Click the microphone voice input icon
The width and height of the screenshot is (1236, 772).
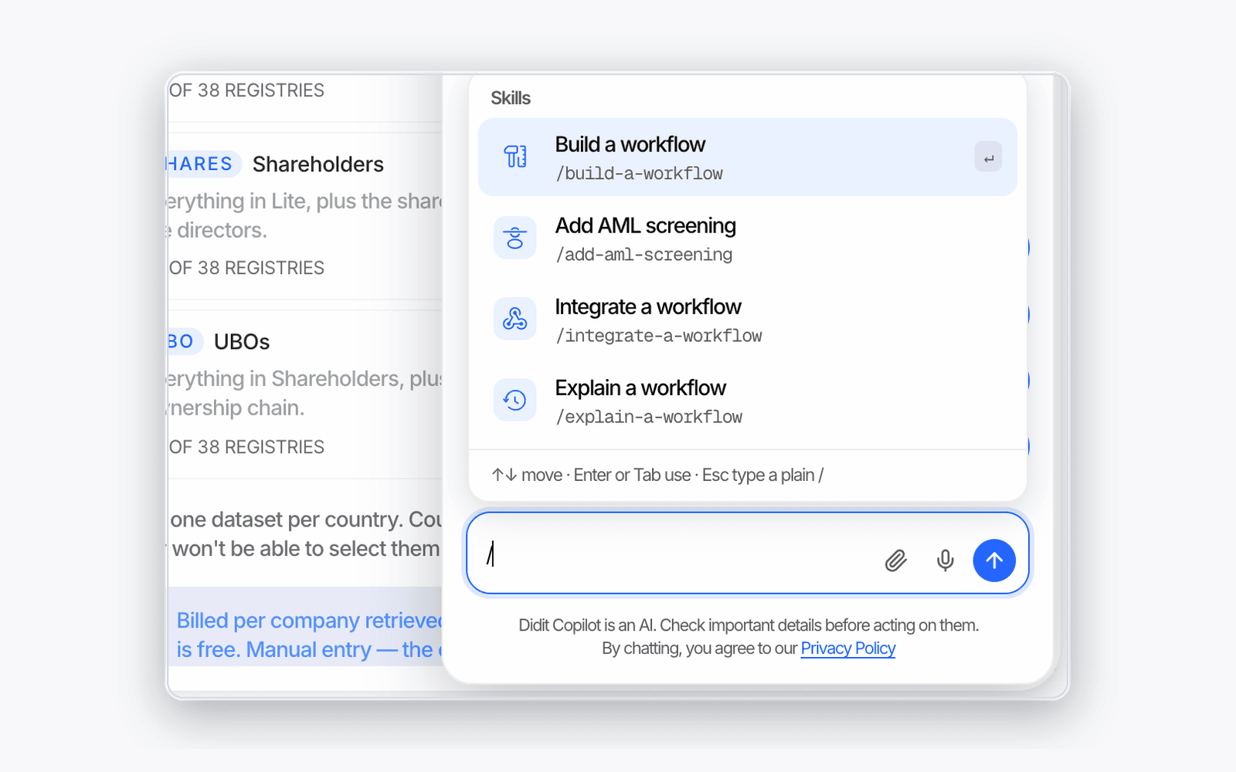coord(945,560)
